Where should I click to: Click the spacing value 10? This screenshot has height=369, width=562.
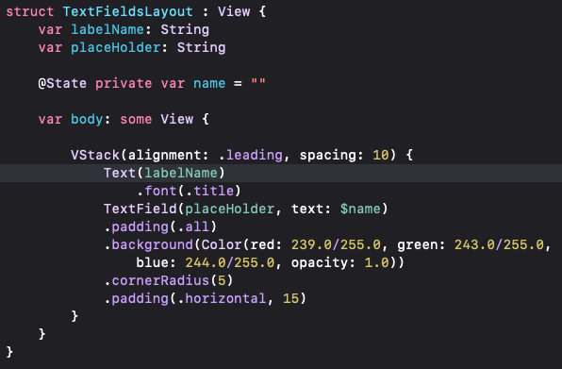pos(381,156)
